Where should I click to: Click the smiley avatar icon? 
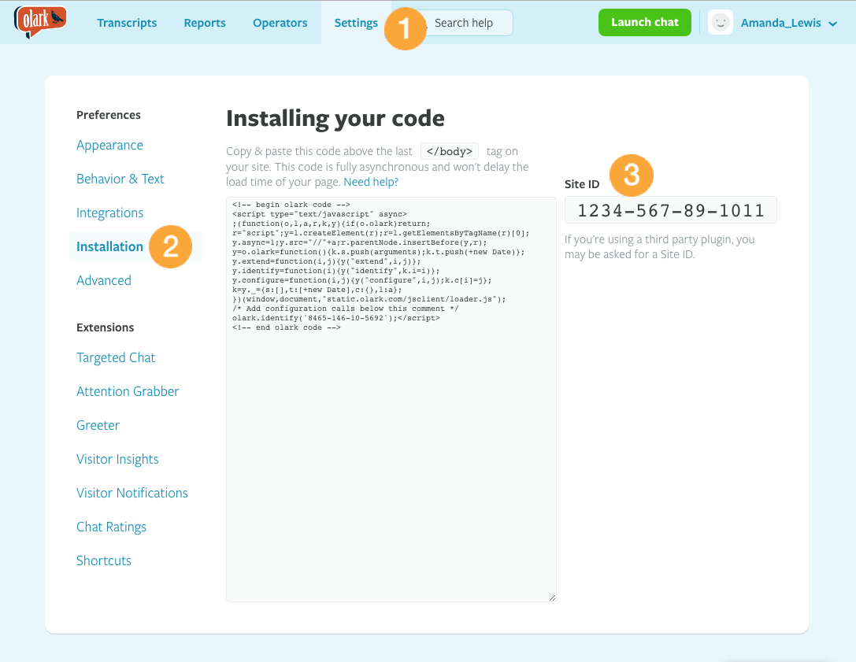point(720,22)
